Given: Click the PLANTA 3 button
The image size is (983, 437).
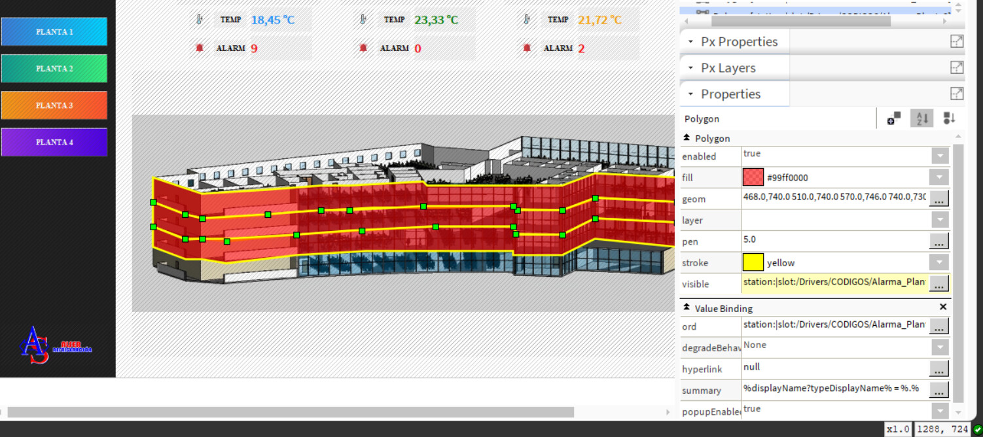Looking at the screenshot, I should [x=54, y=105].
